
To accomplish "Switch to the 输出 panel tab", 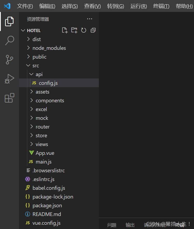I will [x=130, y=225].
